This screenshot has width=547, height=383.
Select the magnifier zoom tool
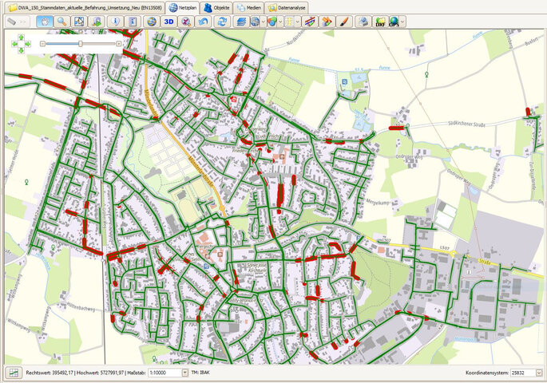[x=61, y=22]
